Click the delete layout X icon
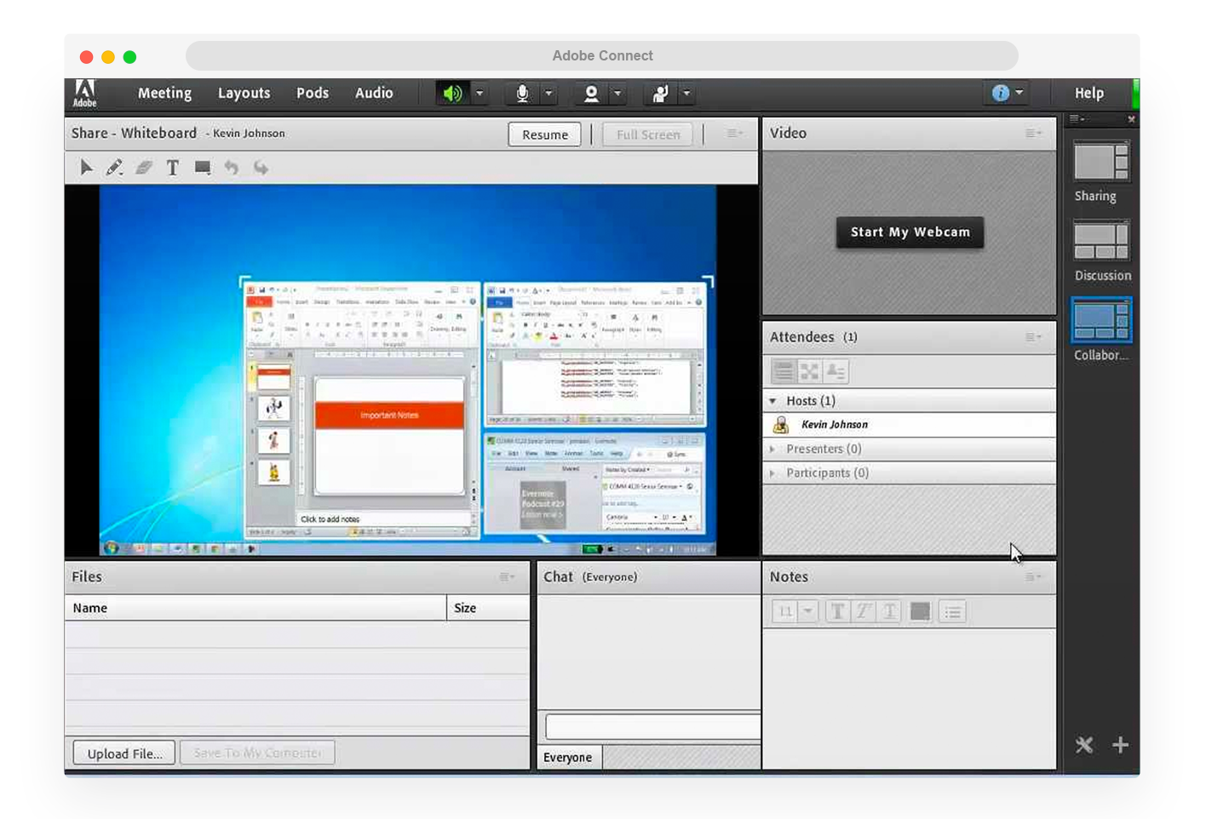Screen dimensions: 1206x819 [x=1083, y=745]
